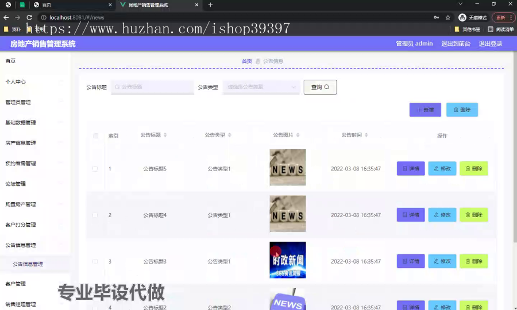Viewport: 517px width, 310px height.
Task: Open 客户管理 in the sidebar
Action: pos(34,284)
